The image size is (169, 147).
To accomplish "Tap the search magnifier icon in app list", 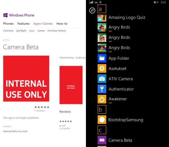I will (92, 10).
